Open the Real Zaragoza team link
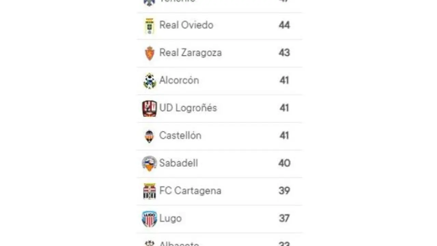The height and width of the screenshot is (246, 437). coord(191,53)
